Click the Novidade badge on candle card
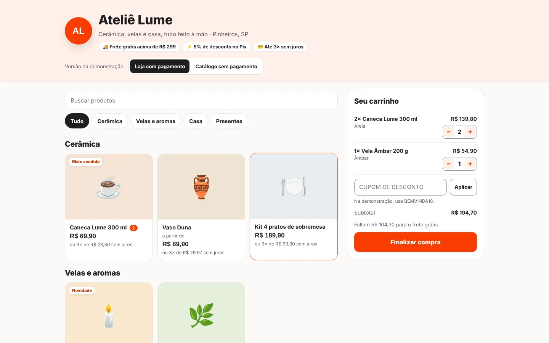Image resolution: width=549 pixels, height=343 pixels. coord(82,290)
